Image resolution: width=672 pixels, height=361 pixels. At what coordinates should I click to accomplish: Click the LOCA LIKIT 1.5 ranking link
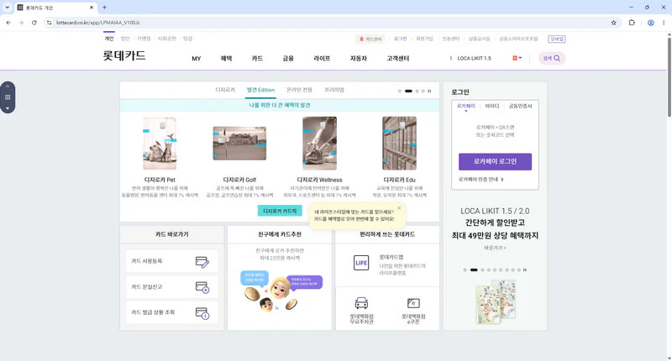coord(474,58)
